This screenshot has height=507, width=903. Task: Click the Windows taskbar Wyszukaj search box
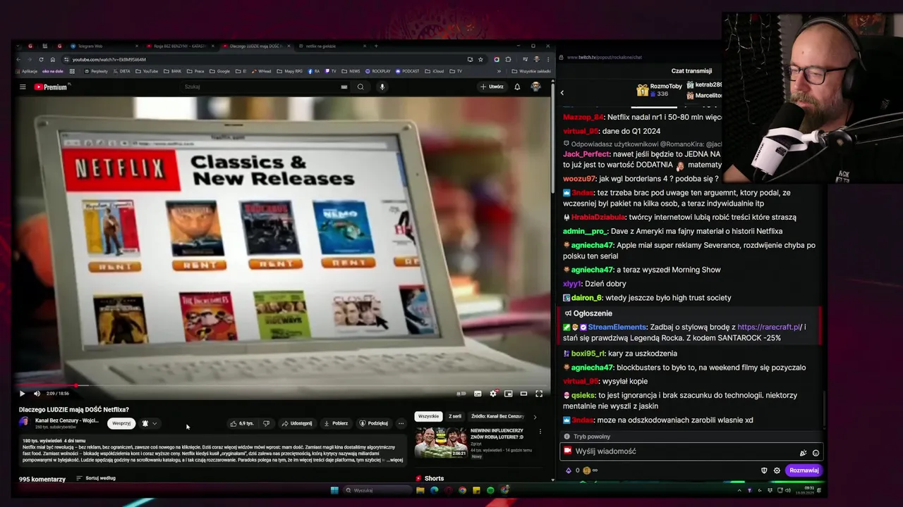click(x=377, y=490)
